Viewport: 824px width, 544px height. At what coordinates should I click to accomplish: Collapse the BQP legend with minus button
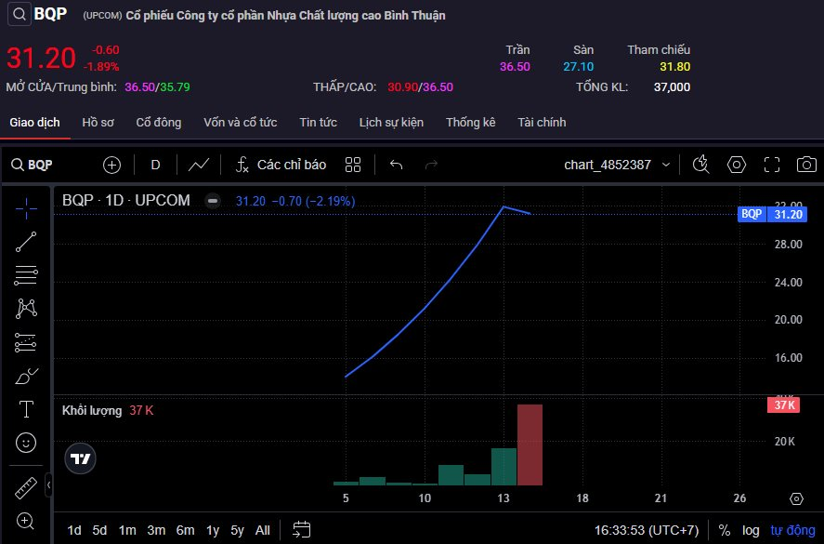[x=213, y=201]
